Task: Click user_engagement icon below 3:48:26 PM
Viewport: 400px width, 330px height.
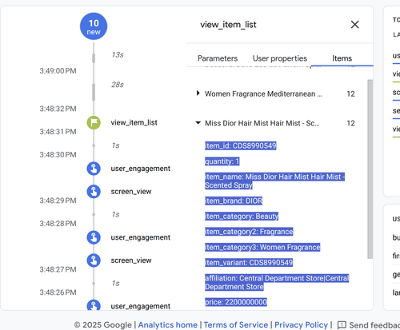Action: (94, 305)
